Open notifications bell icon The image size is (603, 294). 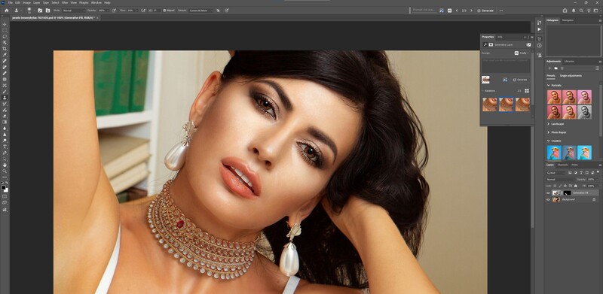tap(574, 11)
